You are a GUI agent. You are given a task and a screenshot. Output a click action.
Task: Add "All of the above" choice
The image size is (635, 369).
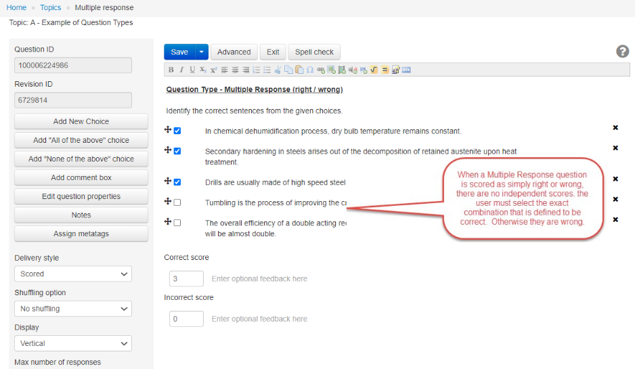[x=81, y=140]
